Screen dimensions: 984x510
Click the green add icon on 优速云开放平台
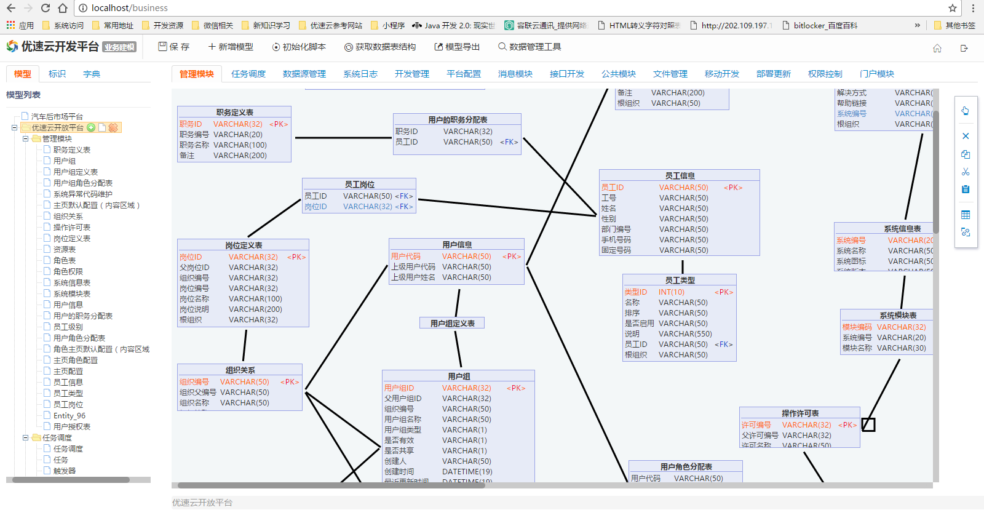pyautogui.click(x=91, y=127)
